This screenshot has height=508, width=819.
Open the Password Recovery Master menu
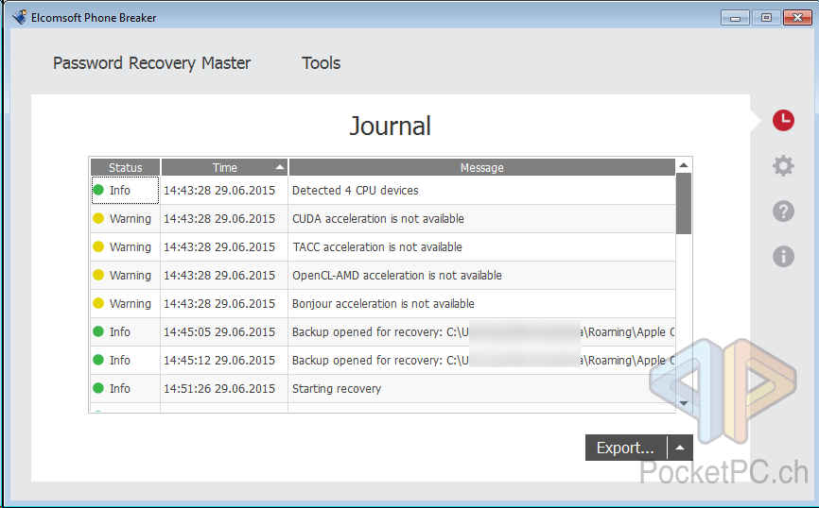151,63
